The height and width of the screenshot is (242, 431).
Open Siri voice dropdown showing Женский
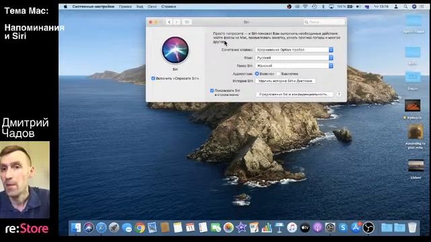click(294, 66)
